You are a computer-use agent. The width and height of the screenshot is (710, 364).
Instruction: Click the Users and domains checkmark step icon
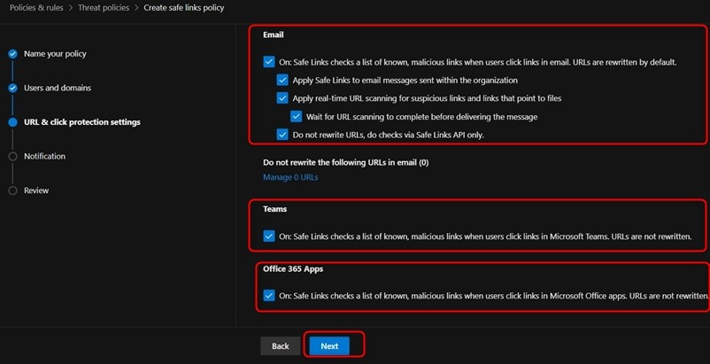click(x=12, y=89)
